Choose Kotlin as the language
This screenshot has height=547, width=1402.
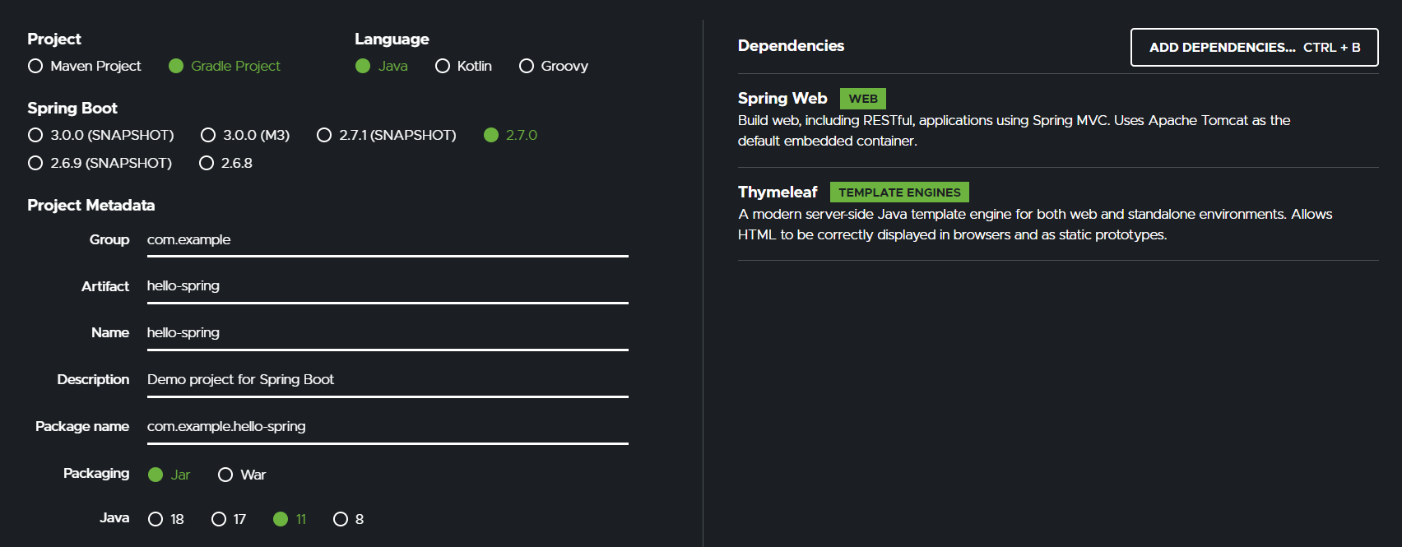click(443, 66)
